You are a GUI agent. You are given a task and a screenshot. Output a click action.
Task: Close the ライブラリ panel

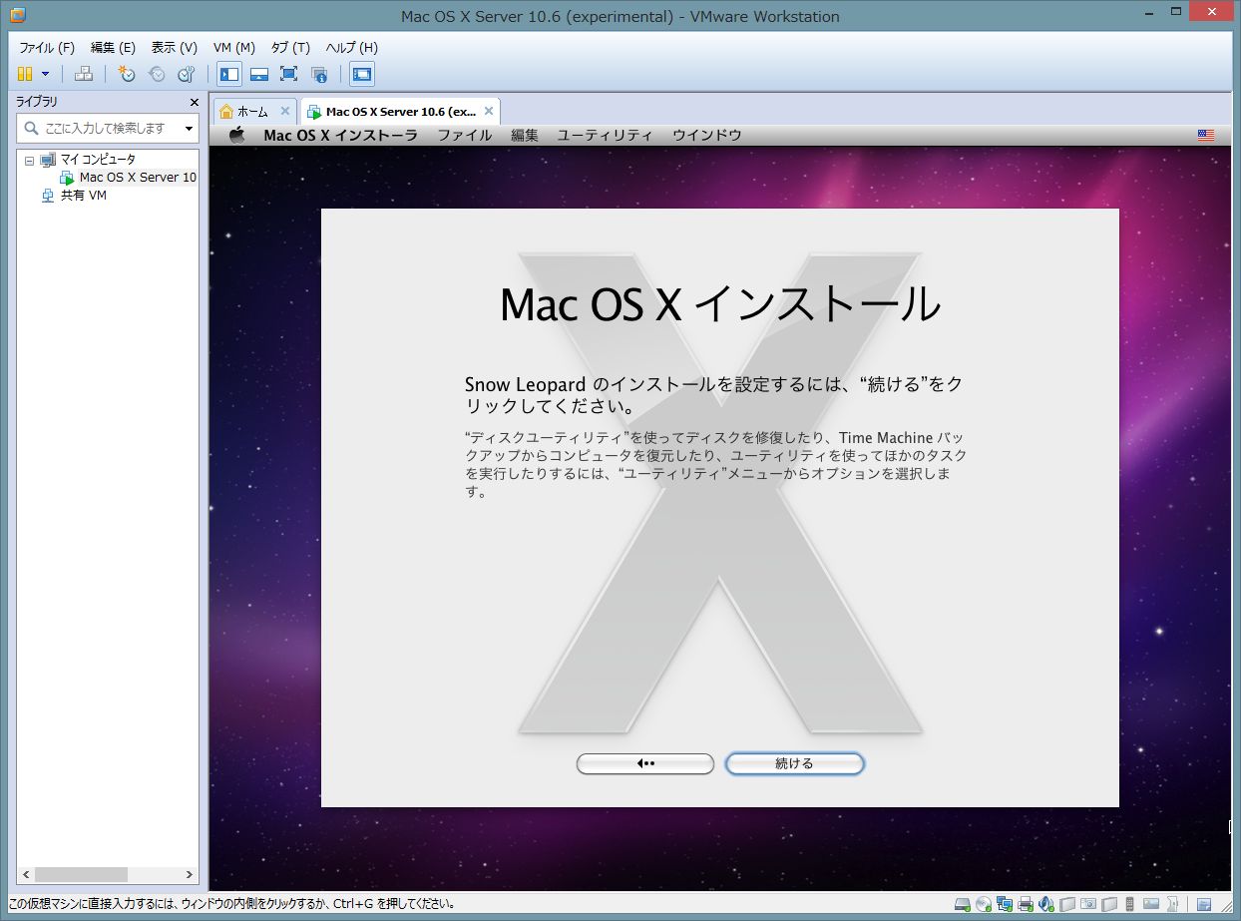coord(195,102)
